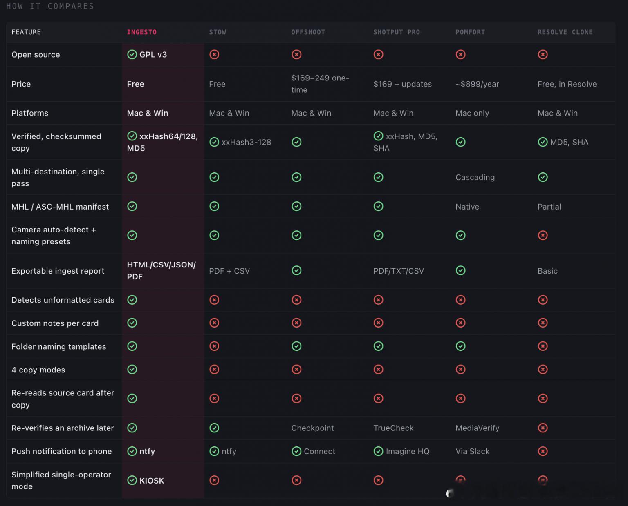
Task: Select the "Cascading" cell
Action: pos(475,177)
